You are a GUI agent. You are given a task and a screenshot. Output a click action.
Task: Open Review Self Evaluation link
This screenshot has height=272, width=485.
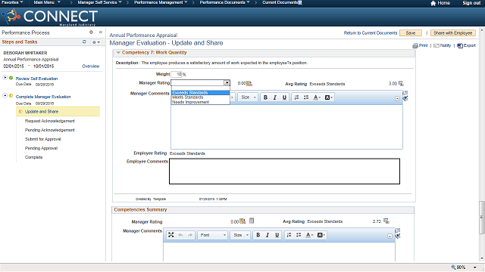[36, 79]
